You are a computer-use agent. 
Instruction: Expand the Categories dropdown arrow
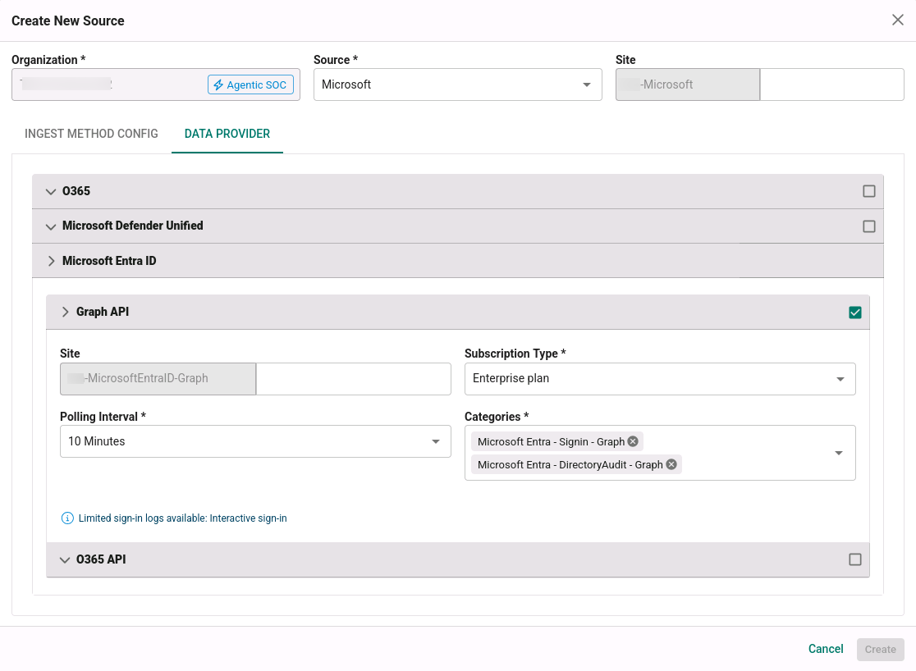tap(838, 453)
